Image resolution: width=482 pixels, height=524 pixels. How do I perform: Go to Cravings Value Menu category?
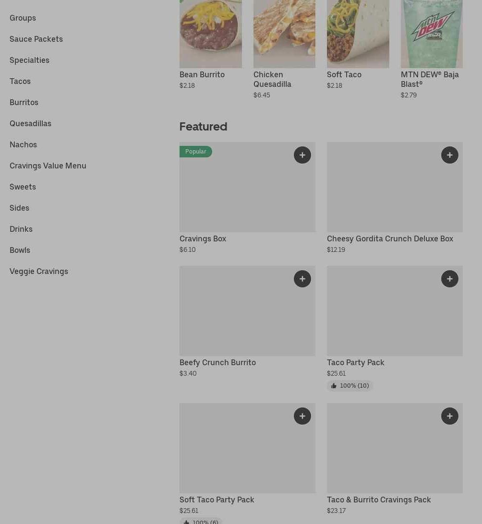[x=48, y=166]
